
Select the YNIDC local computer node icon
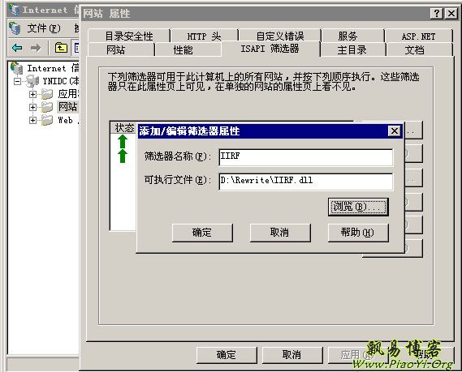click(32, 81)
